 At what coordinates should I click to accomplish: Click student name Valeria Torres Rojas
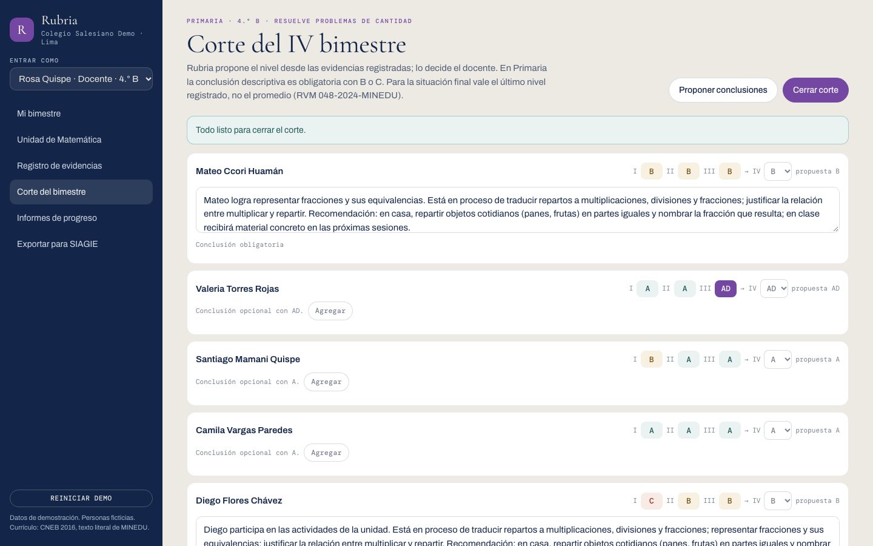237,289
